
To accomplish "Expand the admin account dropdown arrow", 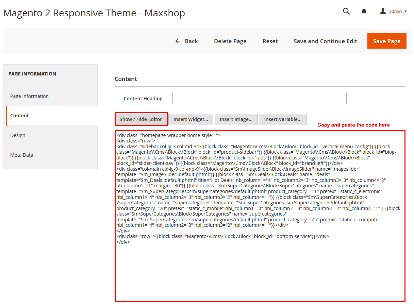I will 405,12.
